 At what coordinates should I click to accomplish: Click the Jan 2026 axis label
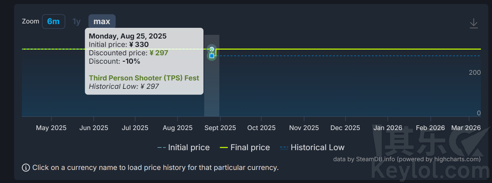[388, 128]
